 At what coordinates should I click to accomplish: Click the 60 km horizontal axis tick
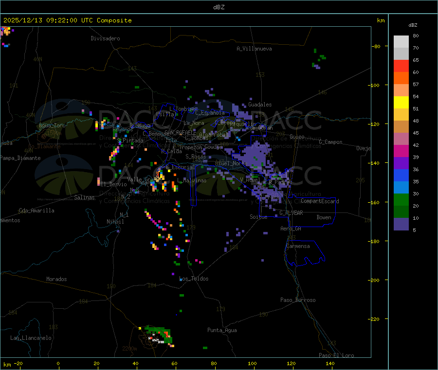(x=175, y=363)
